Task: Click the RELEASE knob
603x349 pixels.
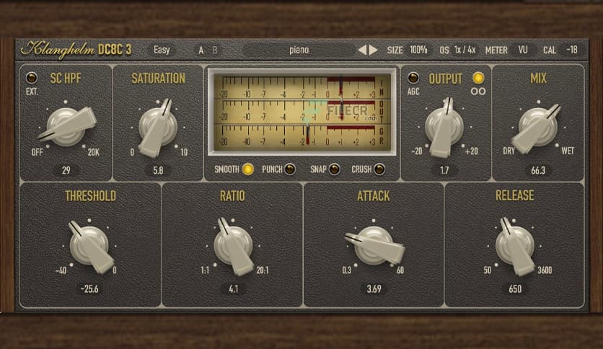Action: [x=515, y=246]
